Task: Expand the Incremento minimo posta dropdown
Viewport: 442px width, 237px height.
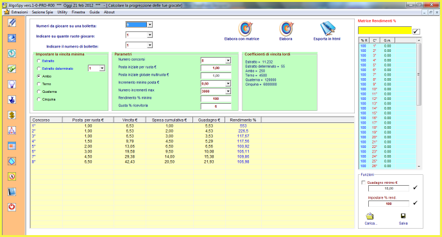Action: coord(228,84)
